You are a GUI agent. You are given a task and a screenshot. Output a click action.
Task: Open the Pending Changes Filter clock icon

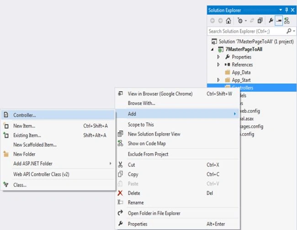point(240,21)
